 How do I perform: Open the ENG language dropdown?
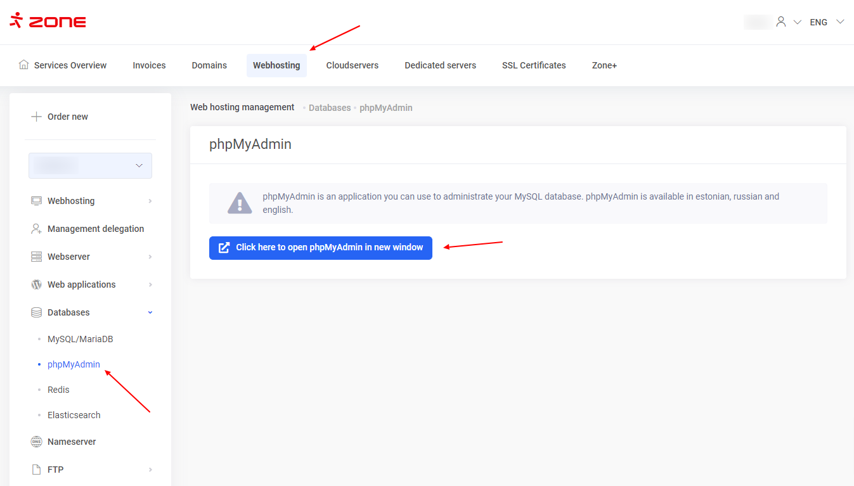point(827,22)
